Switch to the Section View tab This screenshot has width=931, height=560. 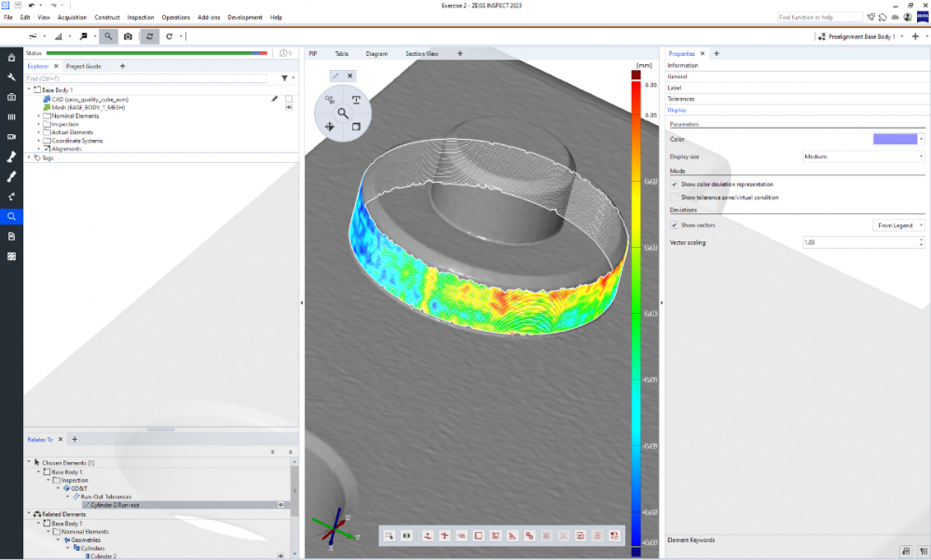point(421,54)
